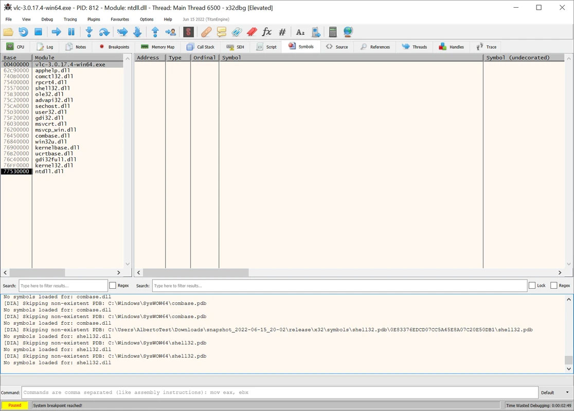Toggle Regex checkbox for module search

pyautogui.click(x=113, y=286)
